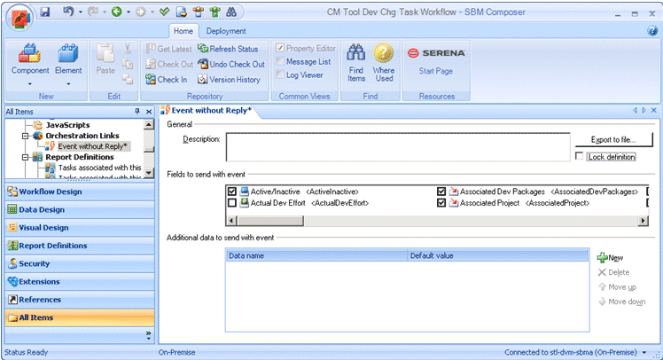This screenshot has height=360, width=663.
Task: Click the Undo Check Out icon
Action: [203, 64]
